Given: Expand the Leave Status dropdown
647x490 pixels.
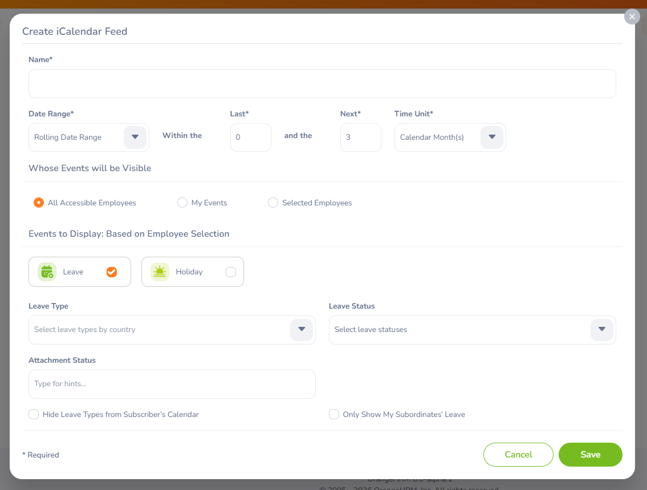Looking at the screenshot, I should (x=601, y=330).
